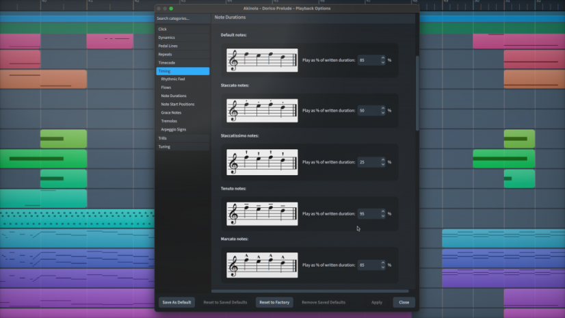Click the Default notes staff preview thumbnail

click(262, 60)
